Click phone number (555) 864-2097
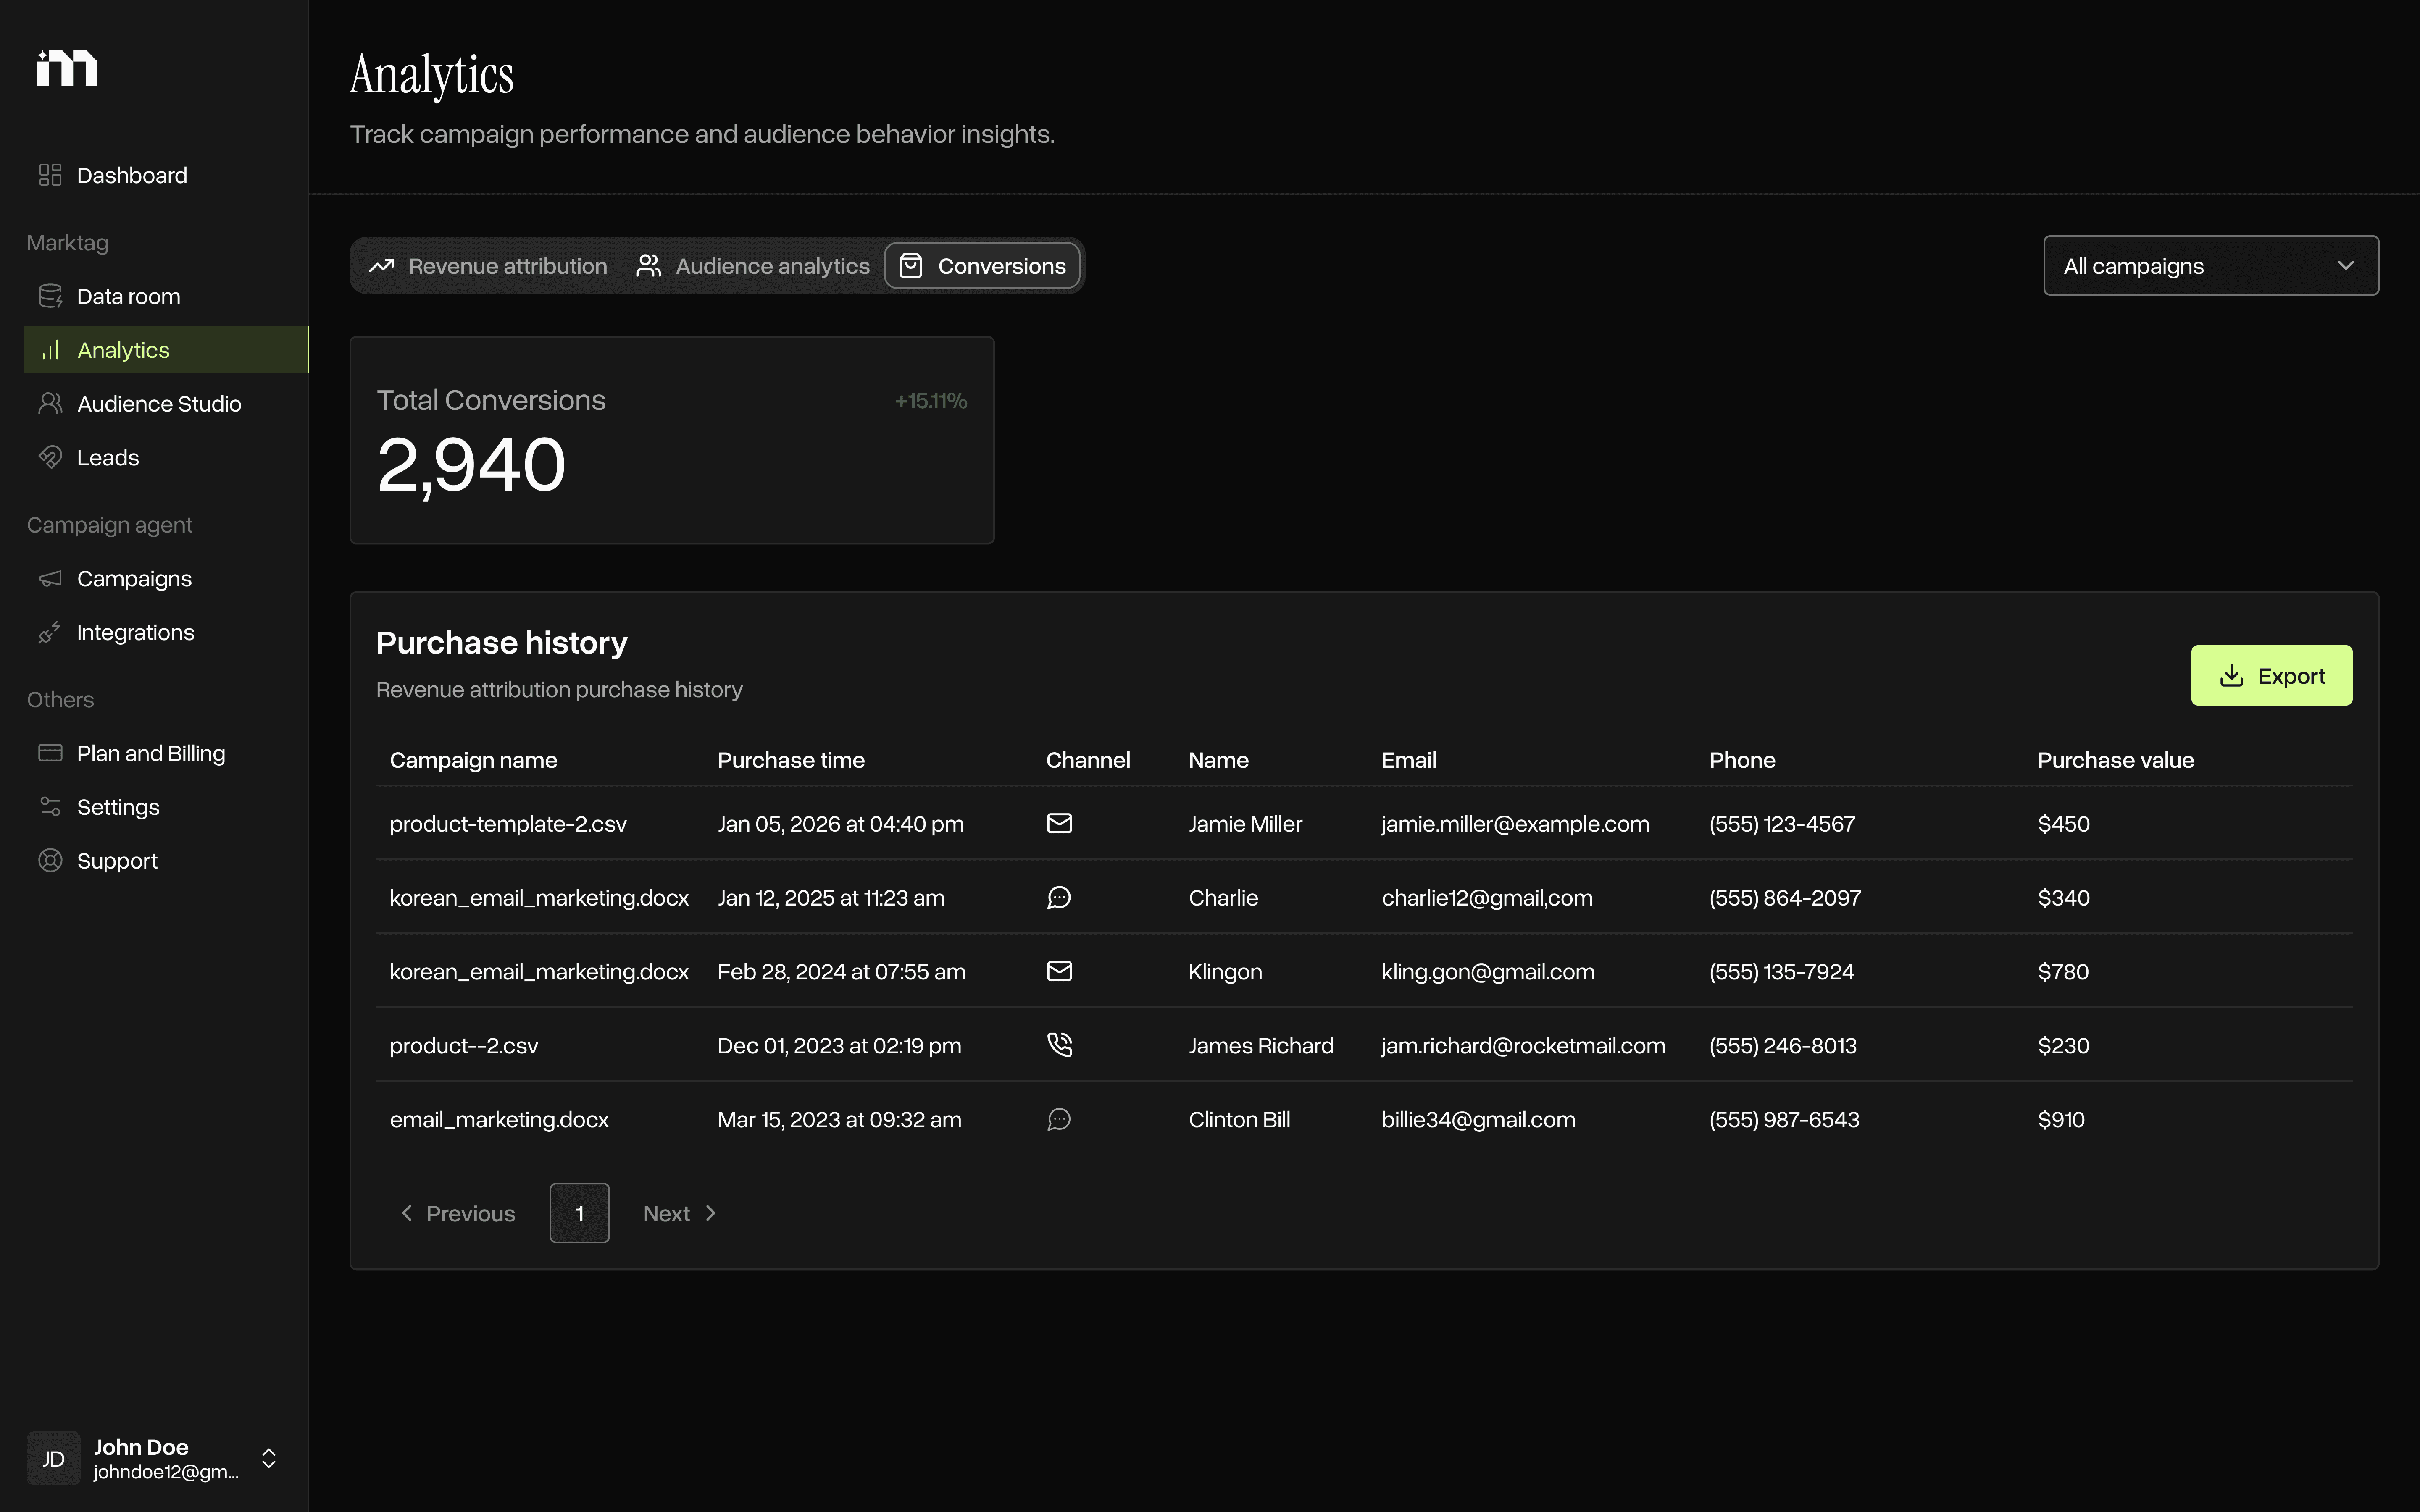 coord(1785,898)
